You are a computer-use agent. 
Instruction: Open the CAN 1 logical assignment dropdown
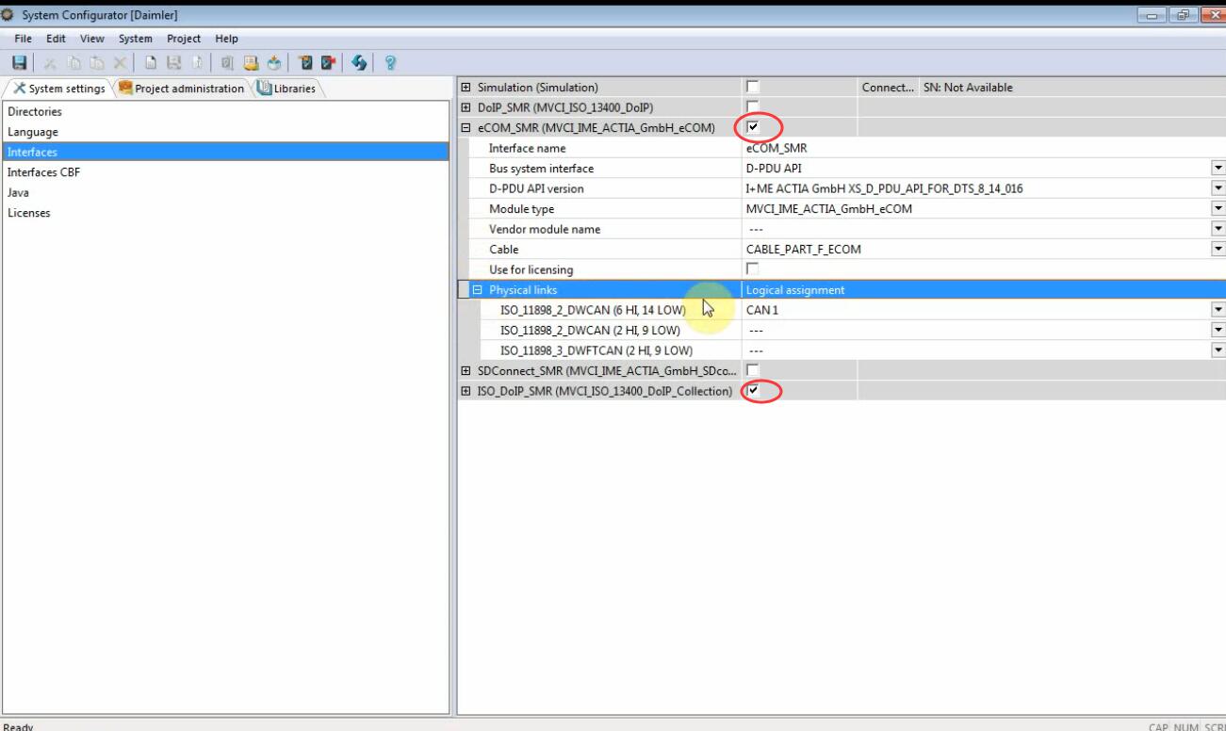point(1218,310)
